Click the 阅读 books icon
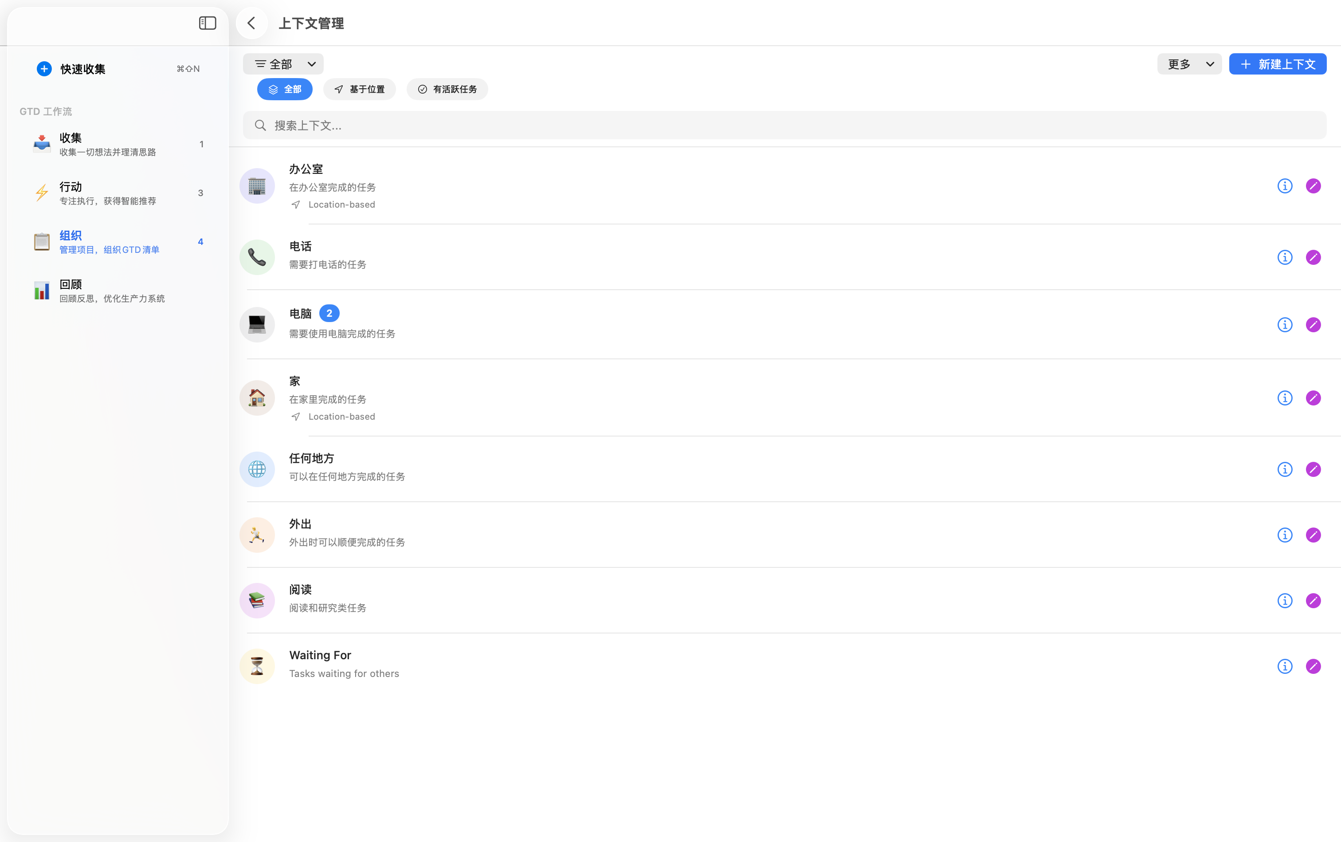 [x=257, y=600]
